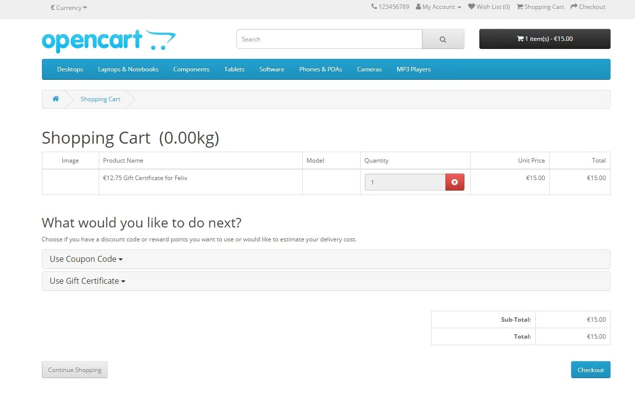Open the Components menu
This screenshot has height=407, width=635.
point(192,69)
